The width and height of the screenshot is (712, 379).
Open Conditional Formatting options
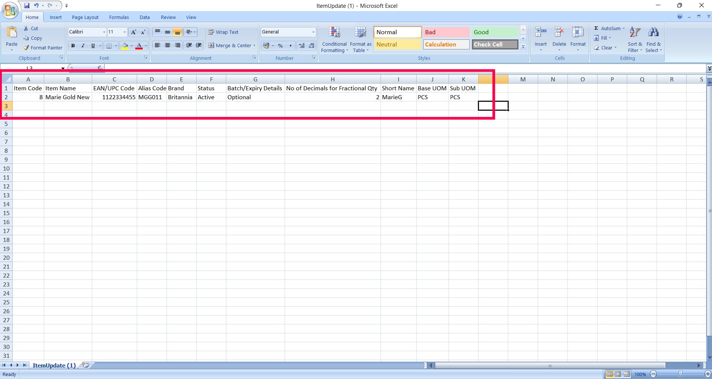(x=334, y=39)
